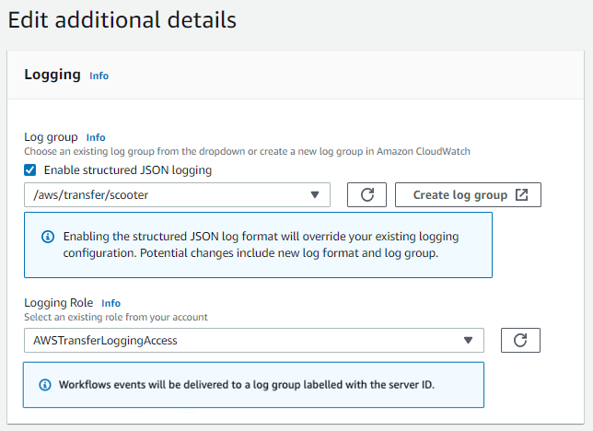This screenshot has width=593, height=431.
Task: Click the info icon in the structured JSON notice
Action: tap(48, 237)
